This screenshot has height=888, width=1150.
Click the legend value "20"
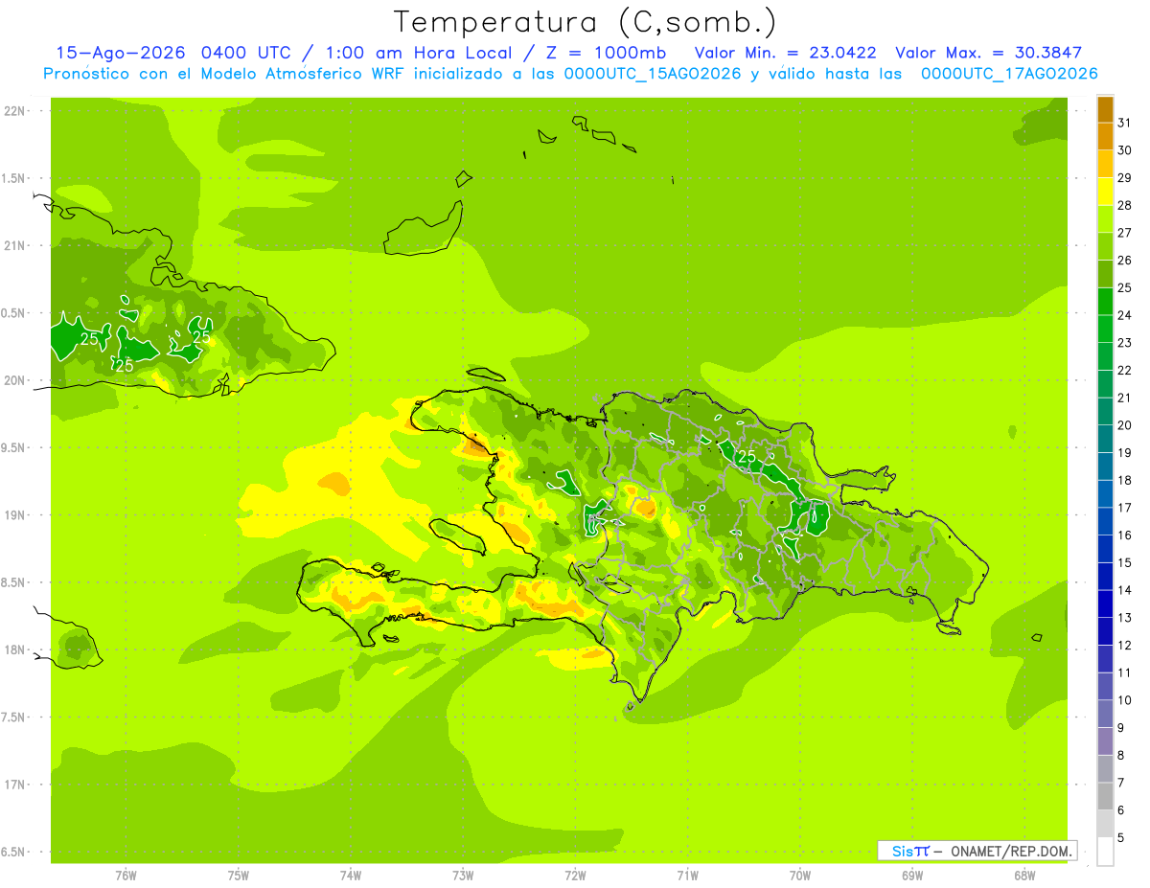1124,425
